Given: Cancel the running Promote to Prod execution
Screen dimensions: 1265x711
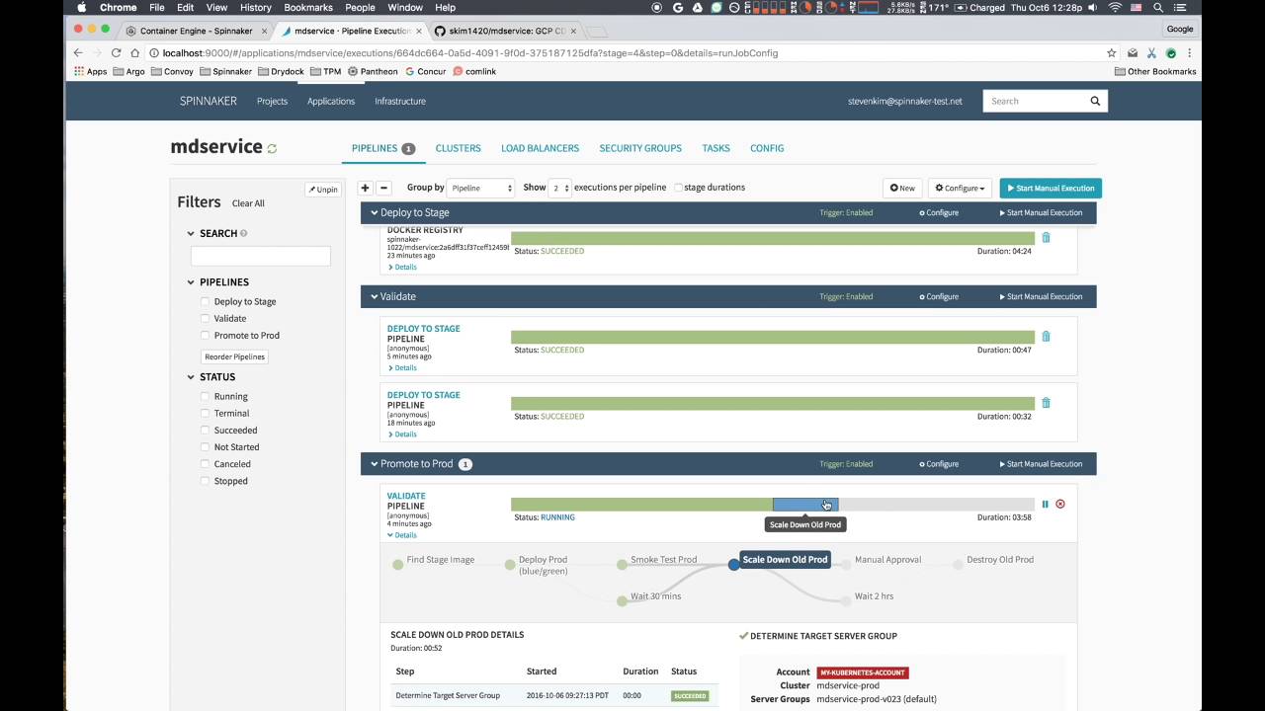Looking at the screenshot, I should pyautogui.click(x=1060, y=504).
